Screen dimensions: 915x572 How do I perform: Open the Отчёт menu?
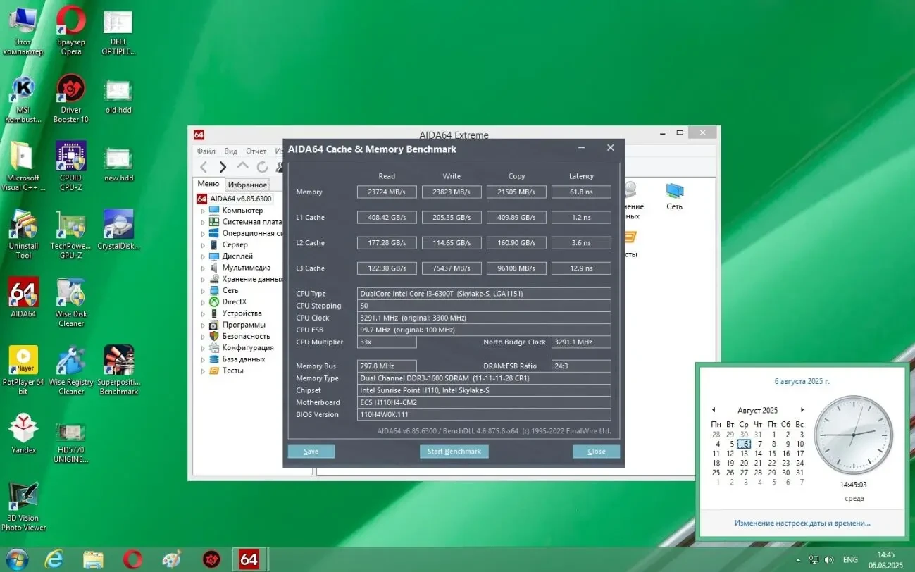pos(256,151)
